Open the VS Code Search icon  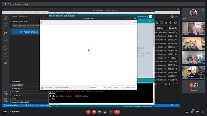click(5, 25)
